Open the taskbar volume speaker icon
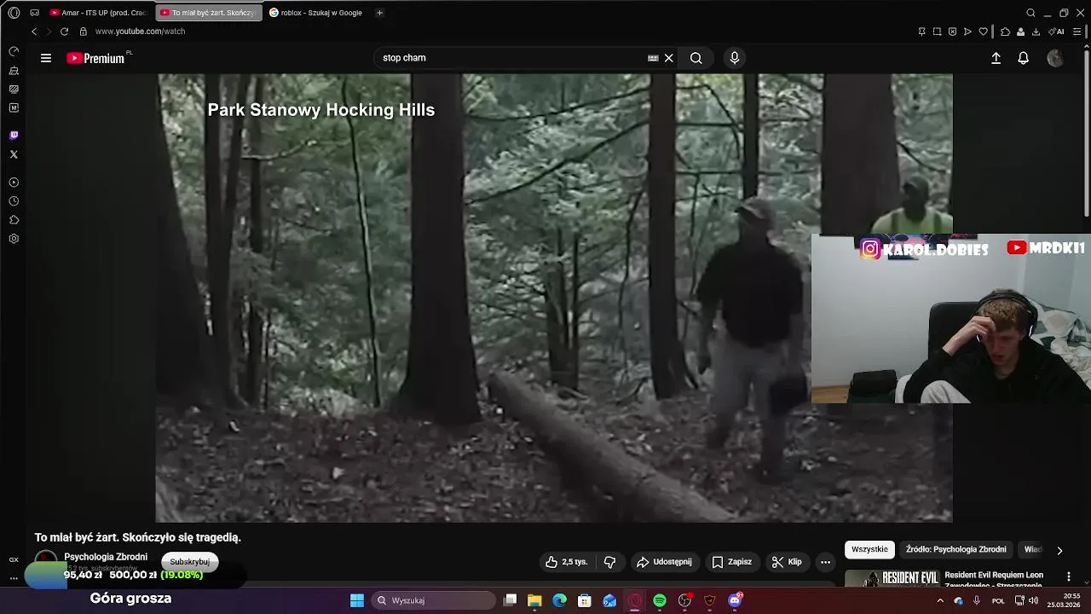The image size is (1091, 614). [x=1033, y=600]
